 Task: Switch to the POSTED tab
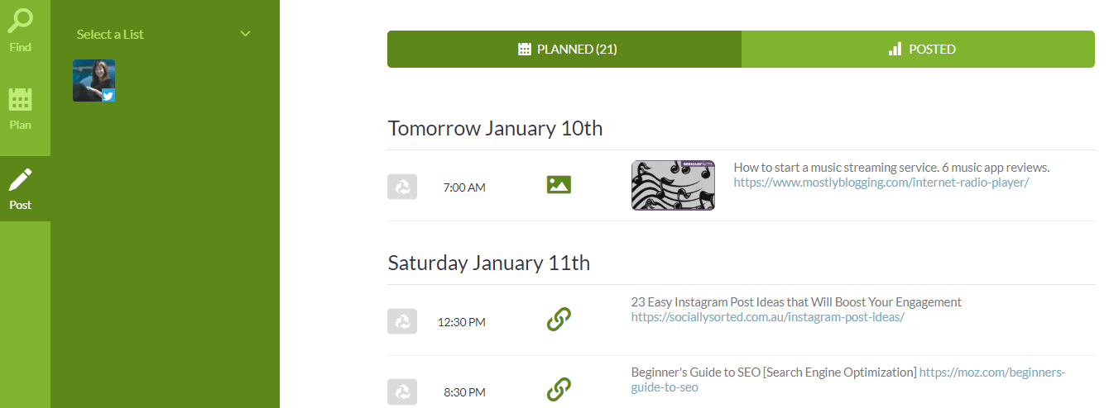[x=918, y=49]
